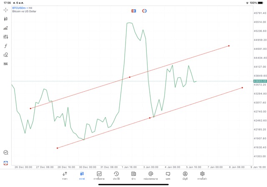Open the indicators list icon
Viewport: 267px width, 187px height.
(x=6, y=28)
